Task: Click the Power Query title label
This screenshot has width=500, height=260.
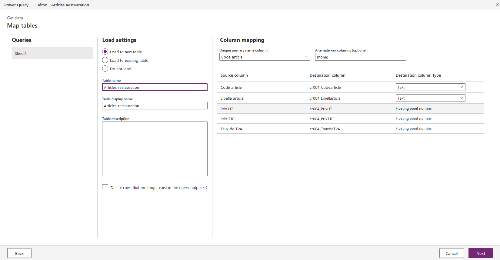Action: pos(16,5)
